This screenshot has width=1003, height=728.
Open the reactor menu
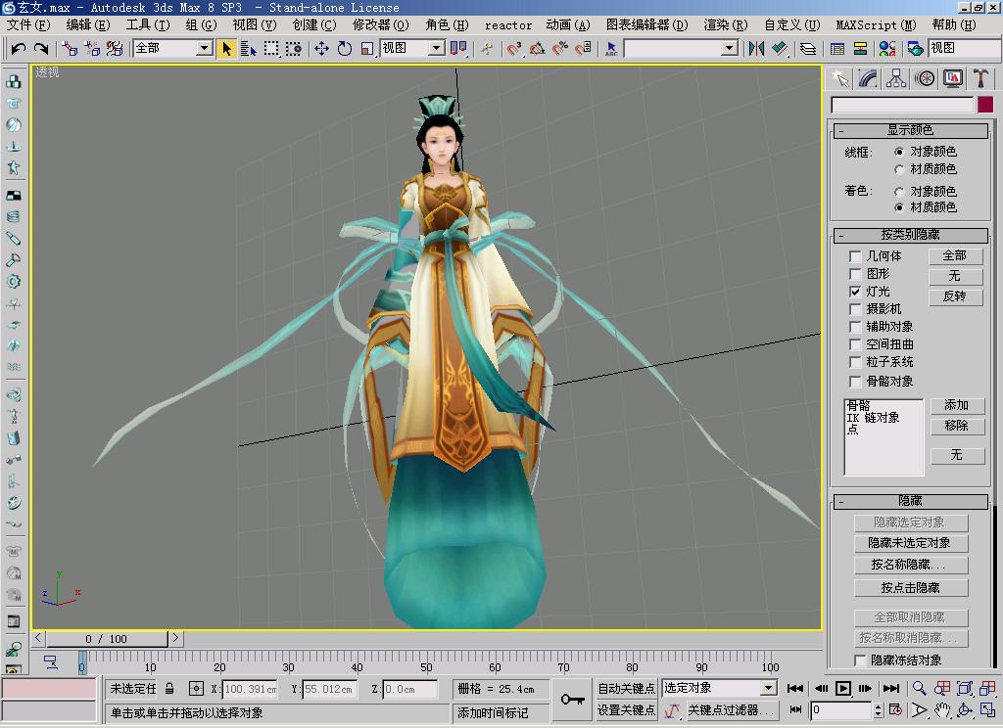click(508, 24)
